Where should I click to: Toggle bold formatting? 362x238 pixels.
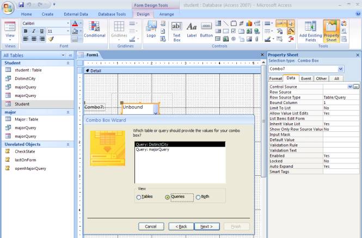(x=26, y=31)
